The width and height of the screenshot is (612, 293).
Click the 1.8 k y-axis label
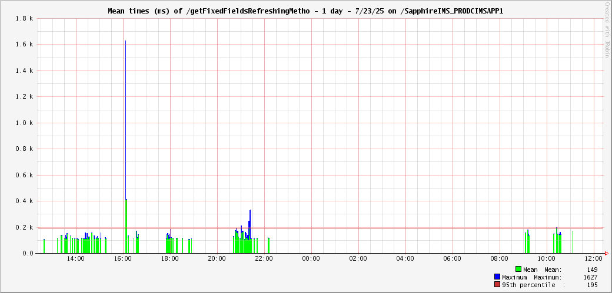24,18
